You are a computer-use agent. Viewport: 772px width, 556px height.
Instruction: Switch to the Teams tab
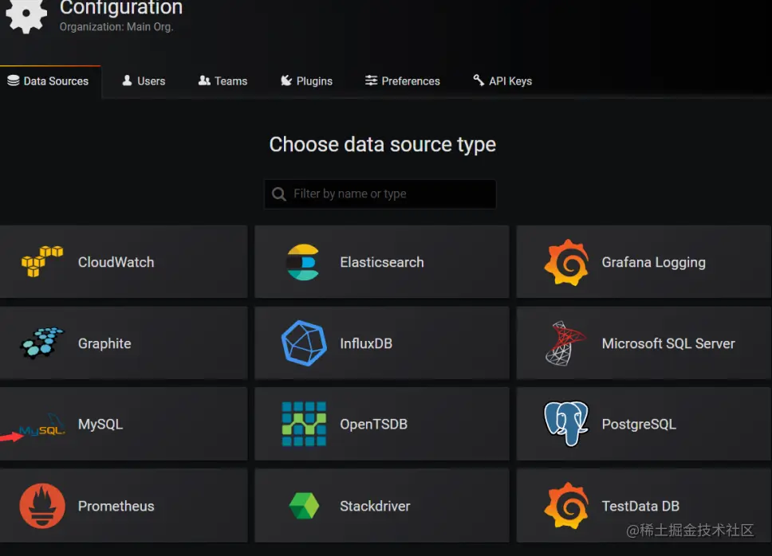coord(223,81)
